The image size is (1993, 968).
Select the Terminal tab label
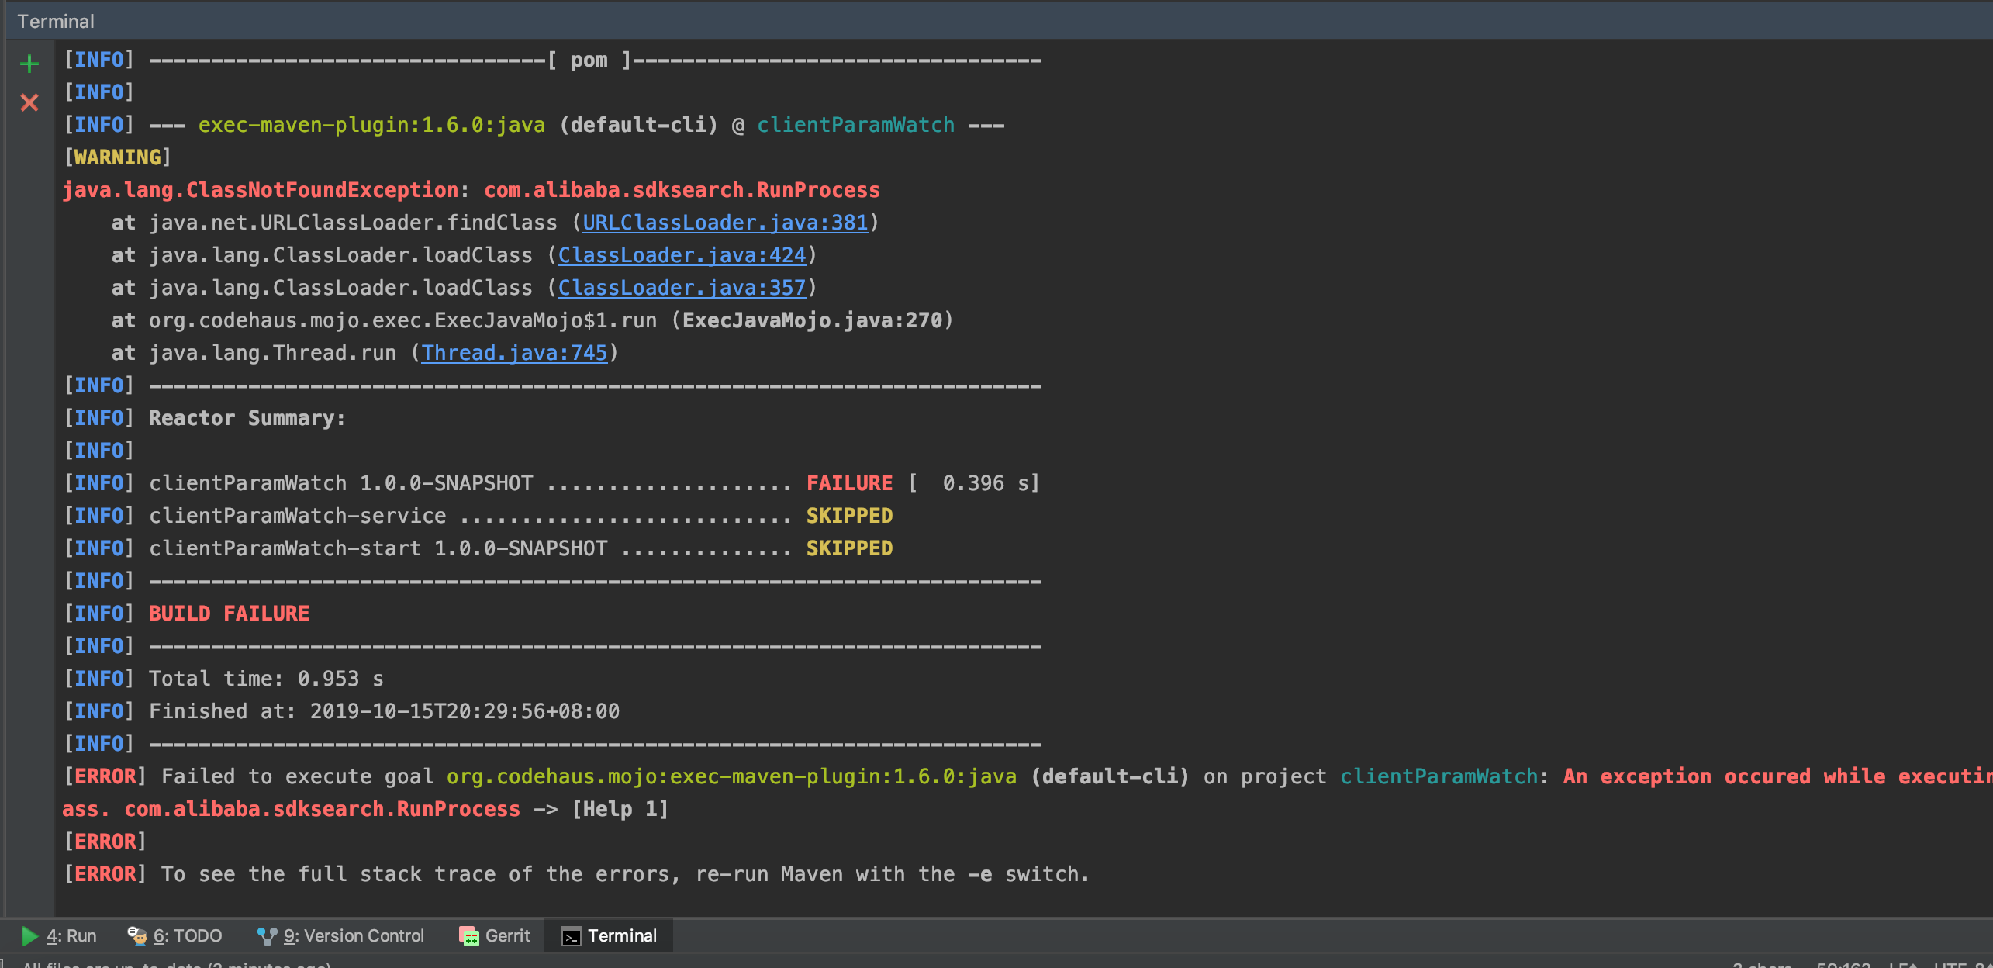pyautogui.click(x=622, y=936)
